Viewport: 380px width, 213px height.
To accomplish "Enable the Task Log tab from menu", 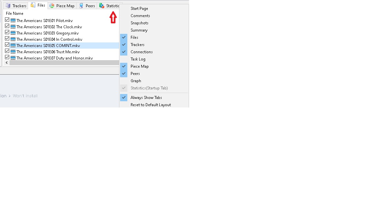I will pos(154,59).
